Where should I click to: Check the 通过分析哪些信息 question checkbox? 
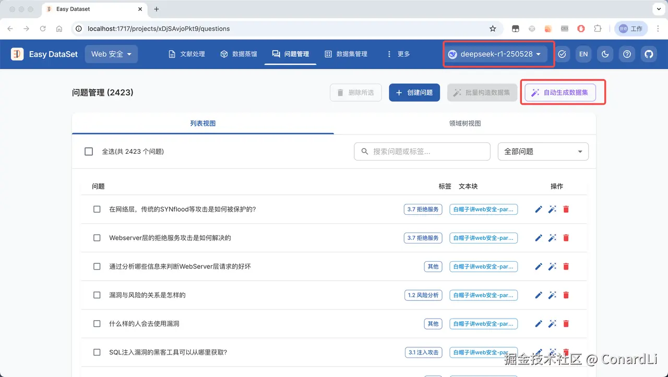(97, 266)
